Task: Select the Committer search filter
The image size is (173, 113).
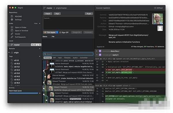Action: [84, 58]
